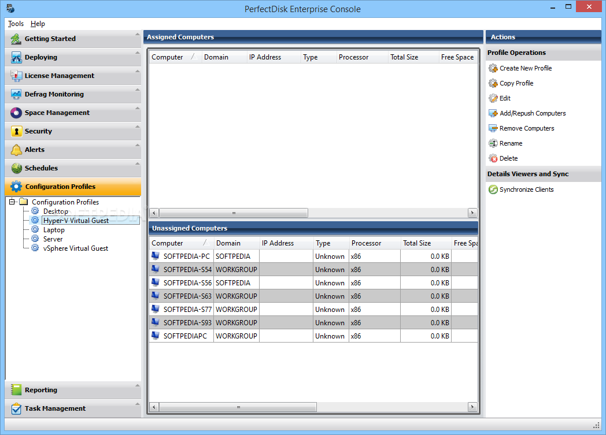
Task: Click the Configuration Profiles gear icon
Action: 16,187
